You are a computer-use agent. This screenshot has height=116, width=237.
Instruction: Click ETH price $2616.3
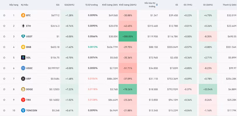click(55, 26)
